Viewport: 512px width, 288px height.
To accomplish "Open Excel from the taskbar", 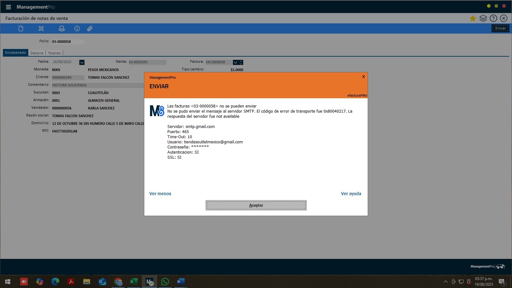I will coord(134,282).
